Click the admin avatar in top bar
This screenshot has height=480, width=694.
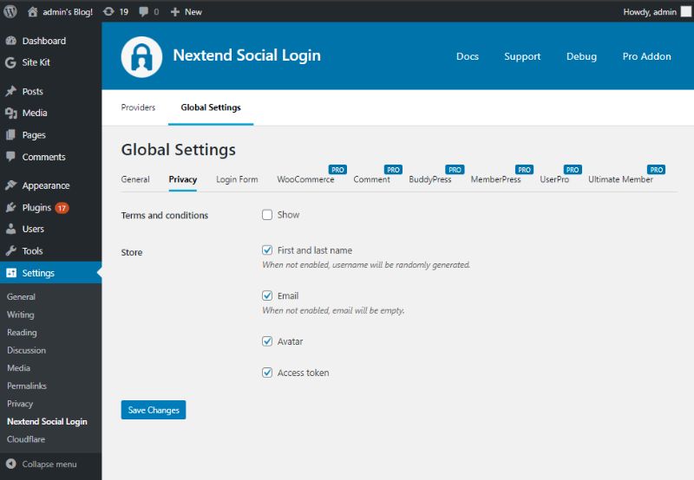click(685, 11)
